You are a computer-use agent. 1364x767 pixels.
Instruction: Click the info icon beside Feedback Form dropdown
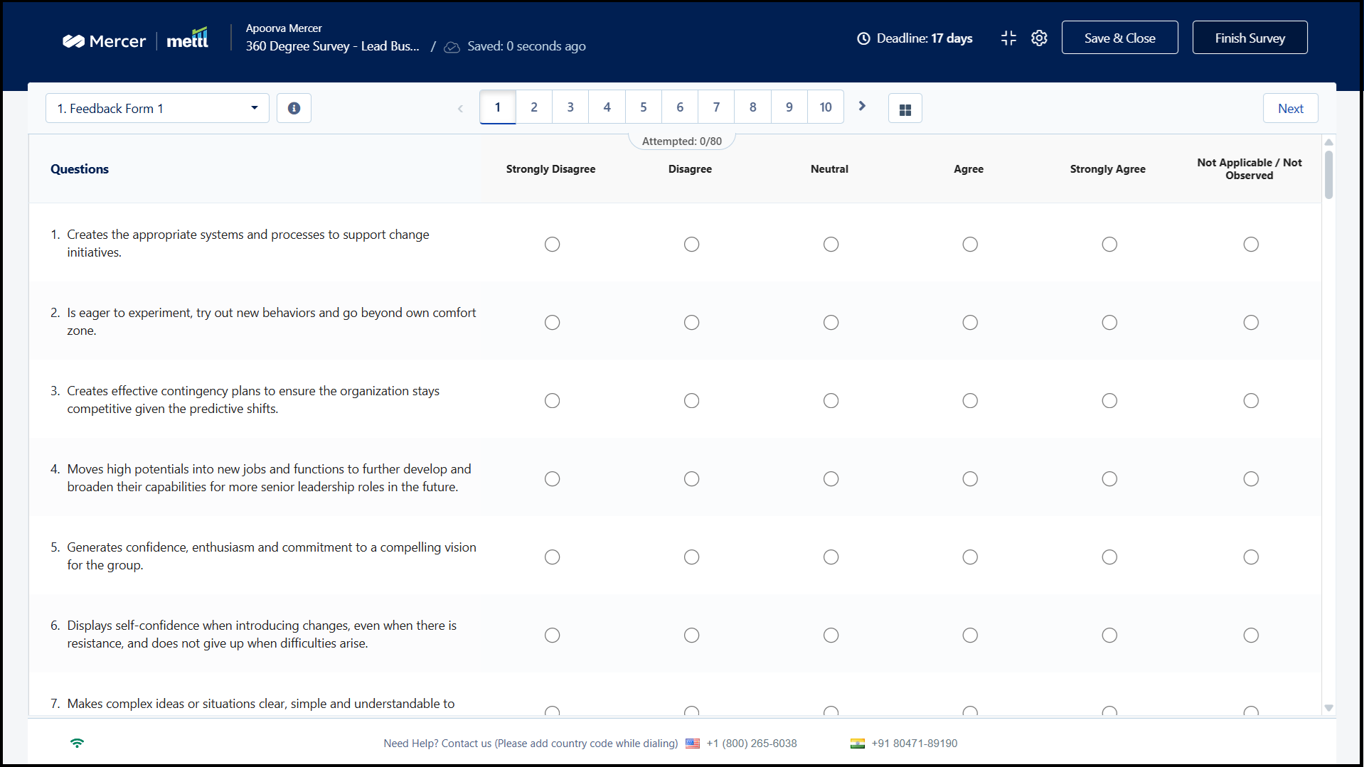coord(294,108)
